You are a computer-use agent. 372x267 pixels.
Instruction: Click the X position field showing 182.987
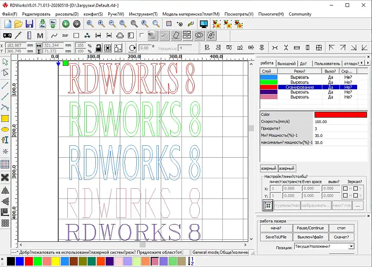pyautogui.click(x=15, y=45)
